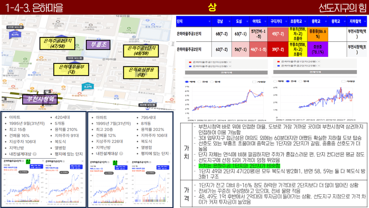Select the 3.2억 price marker on the map
This screenshot has width=369, height=208.
coord(88,86)
